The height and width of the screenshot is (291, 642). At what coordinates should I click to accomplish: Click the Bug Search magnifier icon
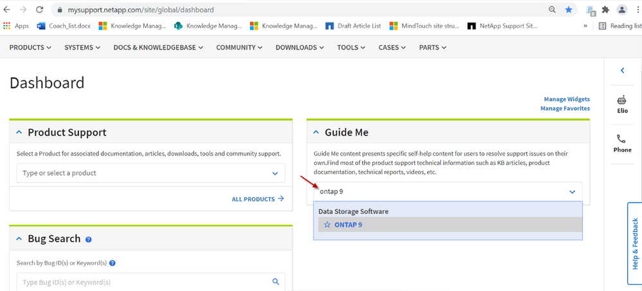tap(276, 282)
